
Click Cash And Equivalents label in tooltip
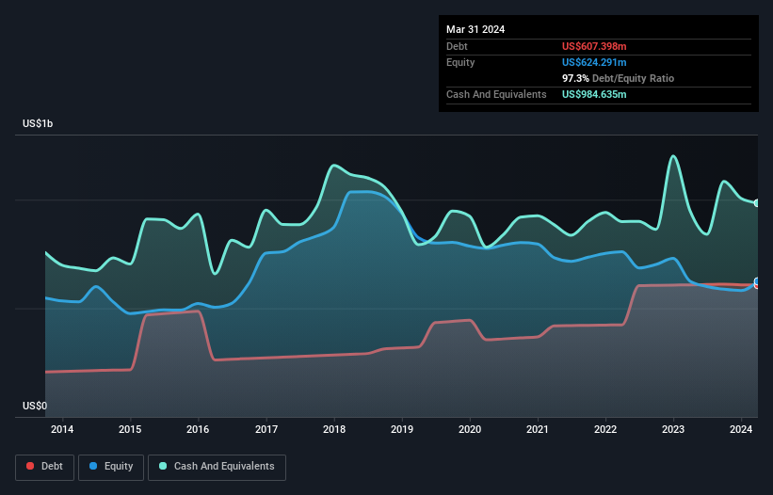pos(496,94)
